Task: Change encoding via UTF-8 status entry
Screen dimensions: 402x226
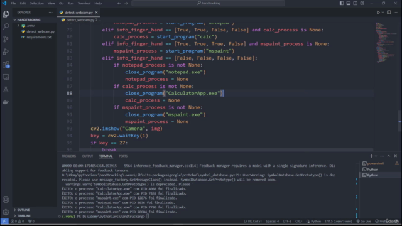Action: [287, 221]
